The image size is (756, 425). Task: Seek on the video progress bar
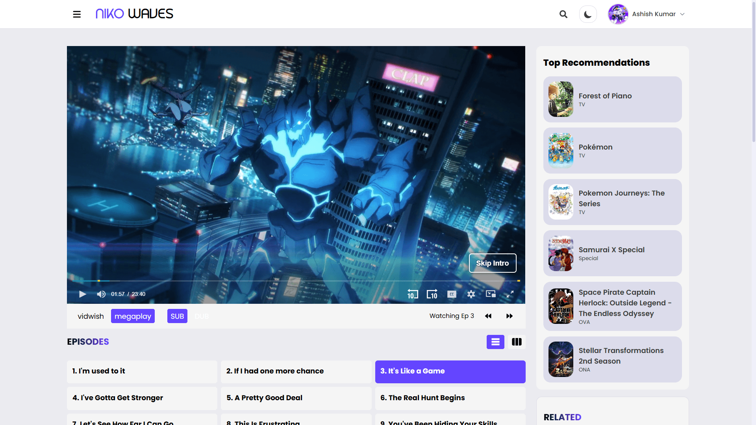click(296, 281)
